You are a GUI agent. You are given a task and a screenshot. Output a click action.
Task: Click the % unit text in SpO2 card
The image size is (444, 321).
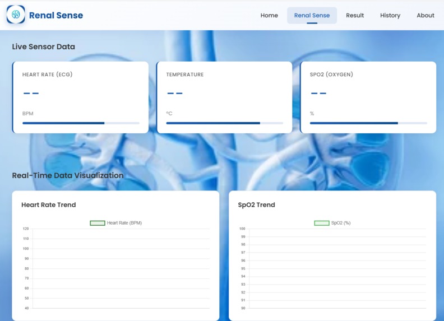pyautogui.click(x=312, y=114)
